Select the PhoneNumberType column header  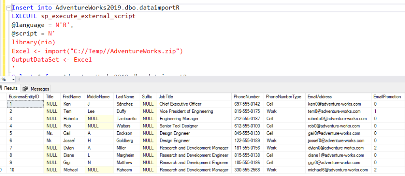(284, 97)
